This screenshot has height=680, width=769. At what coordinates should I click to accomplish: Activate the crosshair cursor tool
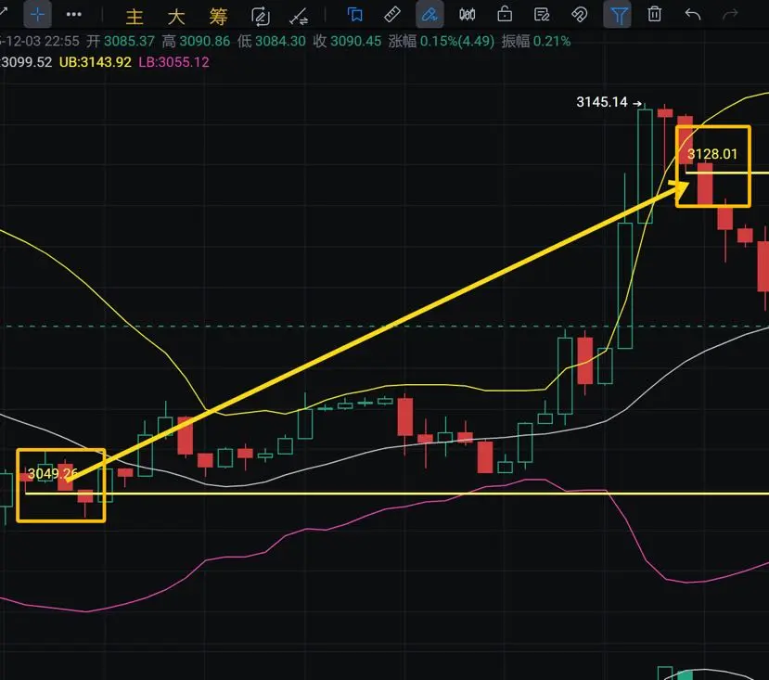pyautogui.click(x=38, y=15)
